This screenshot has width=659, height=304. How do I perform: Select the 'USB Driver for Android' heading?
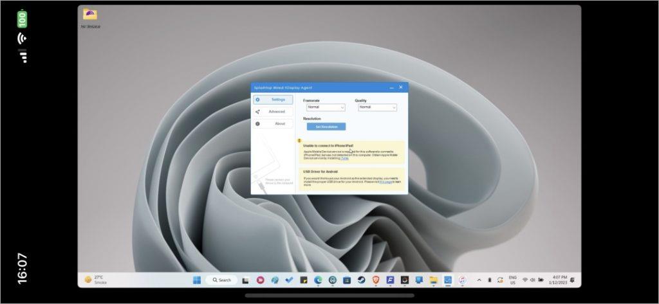pos(320,172)
